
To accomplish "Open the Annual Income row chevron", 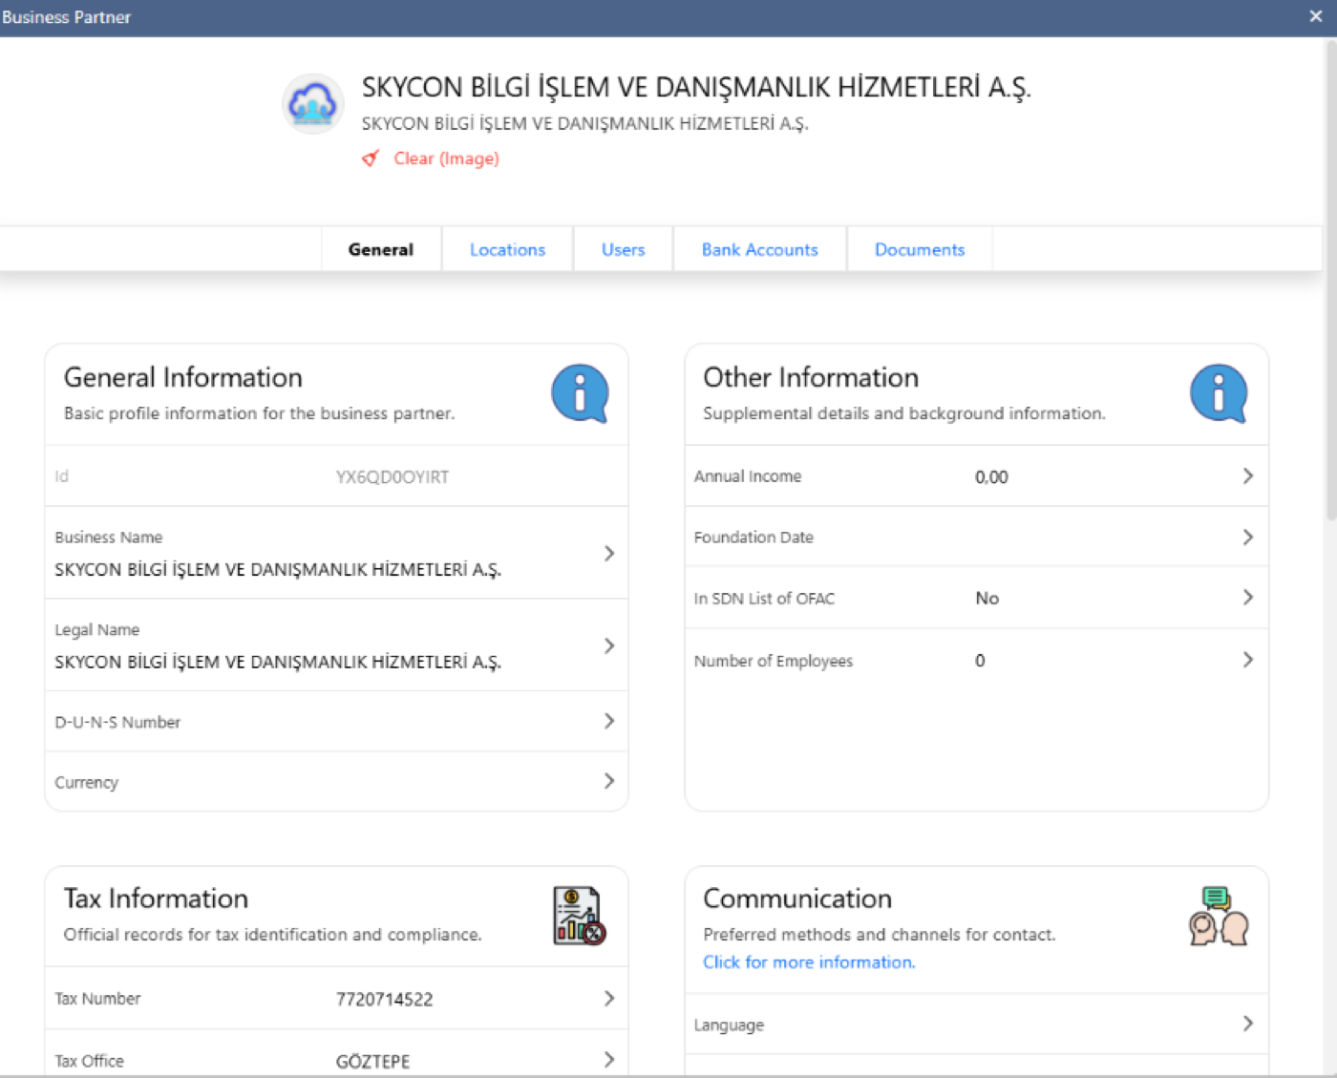I will coord(1247,476).
